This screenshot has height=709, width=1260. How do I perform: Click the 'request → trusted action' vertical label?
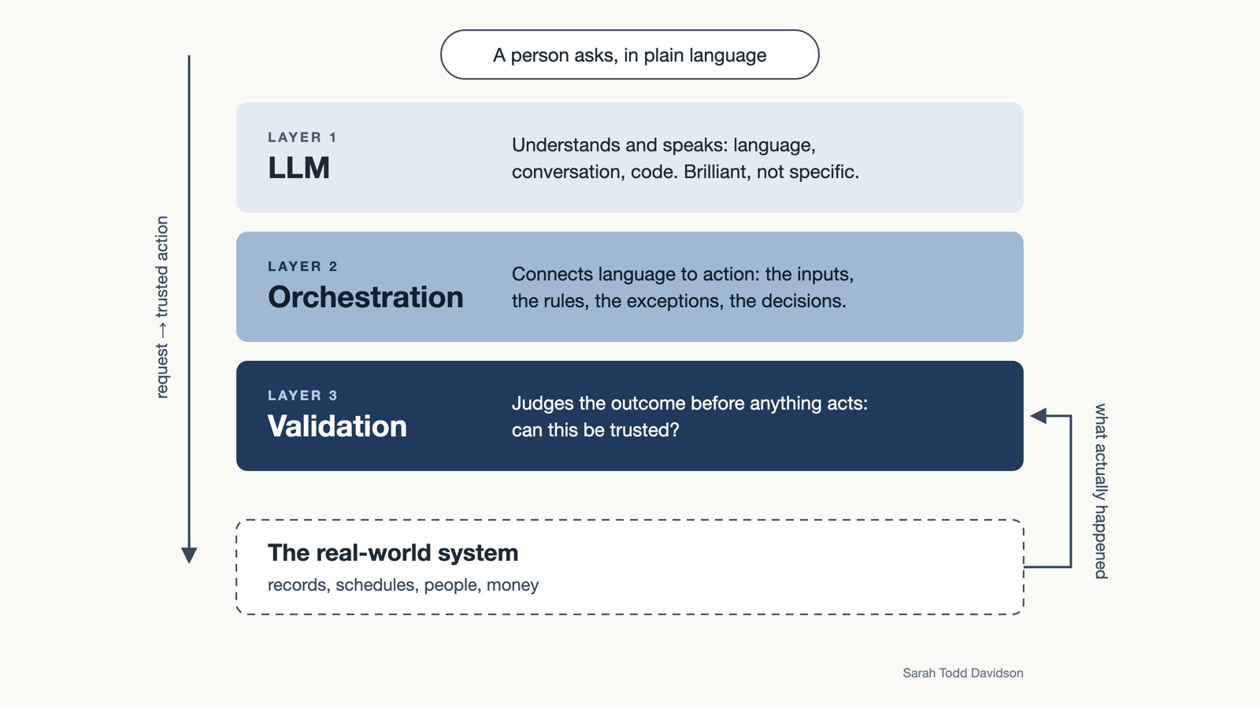coord(161,307)
